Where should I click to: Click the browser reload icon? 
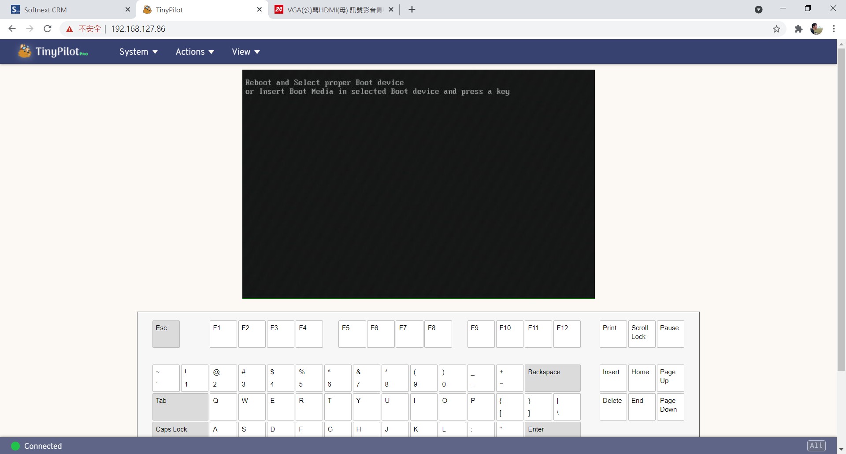47,29
